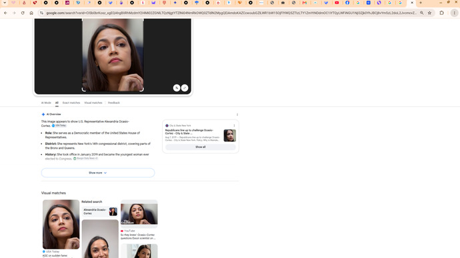Viewport: 460px width, 258px height.
Task: Bookmark this page with the star
Action: [x=429, y=13]
